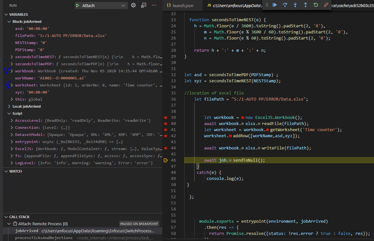Open the Run panel's more actions ellipsis
The width and height of the screenshot is (374, 241).
pyautogui.click(x=154, y=5)
